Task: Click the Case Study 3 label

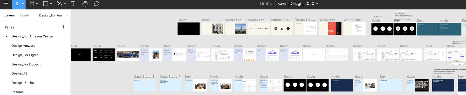Action: click(x=144, y=77)
